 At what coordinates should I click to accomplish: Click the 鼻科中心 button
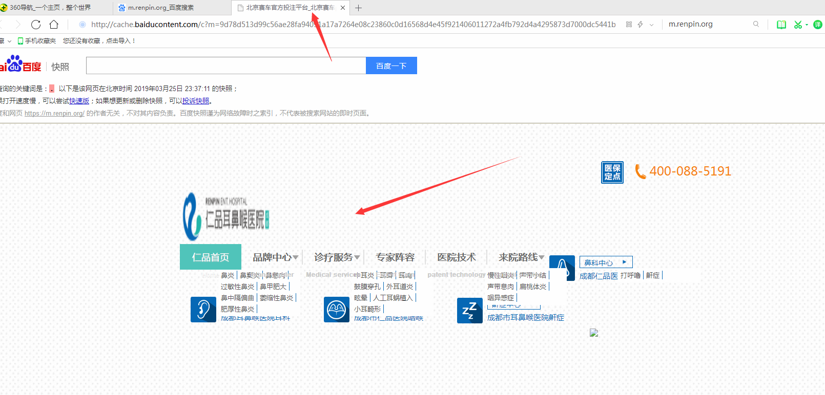point(606,262)
